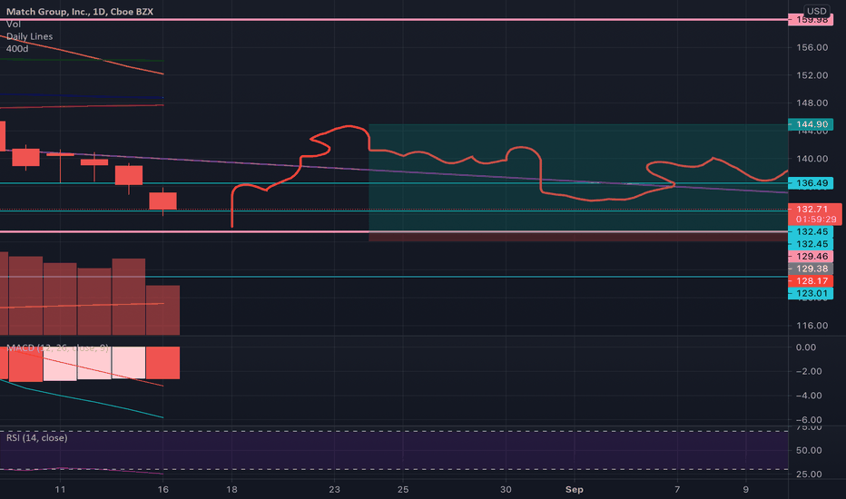Click the −4.00 MACD axis value
This screenshot has height=499, width=846.
[x=808, y=396]
